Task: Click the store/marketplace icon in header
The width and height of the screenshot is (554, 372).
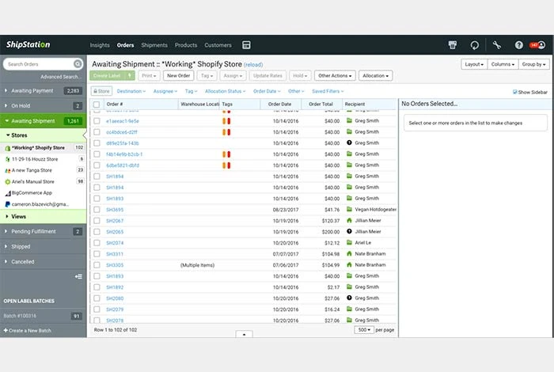Action: point(452,45)
